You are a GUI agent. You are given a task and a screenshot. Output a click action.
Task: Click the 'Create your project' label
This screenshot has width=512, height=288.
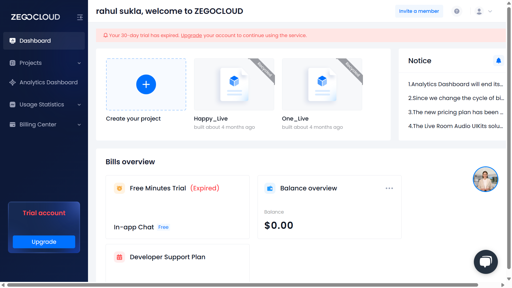point(133,119)
